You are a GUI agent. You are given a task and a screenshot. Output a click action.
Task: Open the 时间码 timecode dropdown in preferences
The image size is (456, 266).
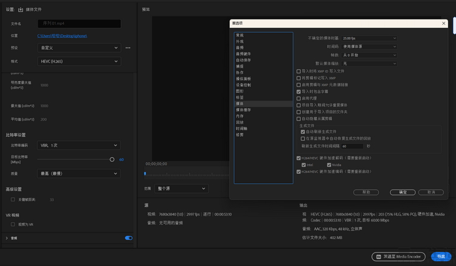(x=369, y=46)
